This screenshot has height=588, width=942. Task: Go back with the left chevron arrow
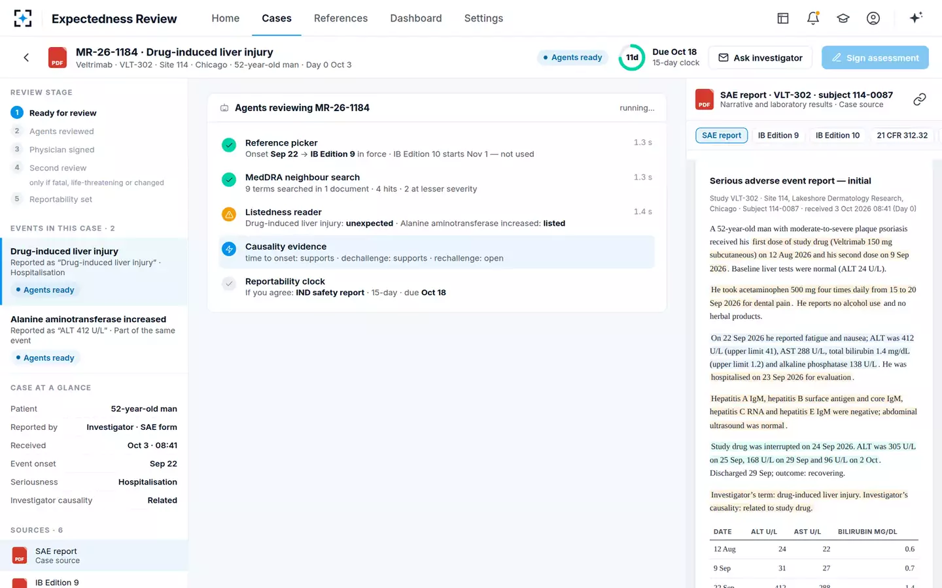pyautogui.click(x=26, y=57)
